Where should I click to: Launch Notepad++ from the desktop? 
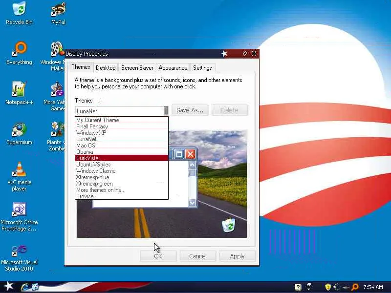pos(19,93)
